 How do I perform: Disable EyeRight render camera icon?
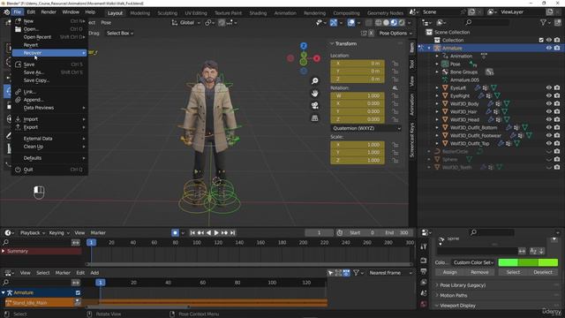(x=557, y=95)
